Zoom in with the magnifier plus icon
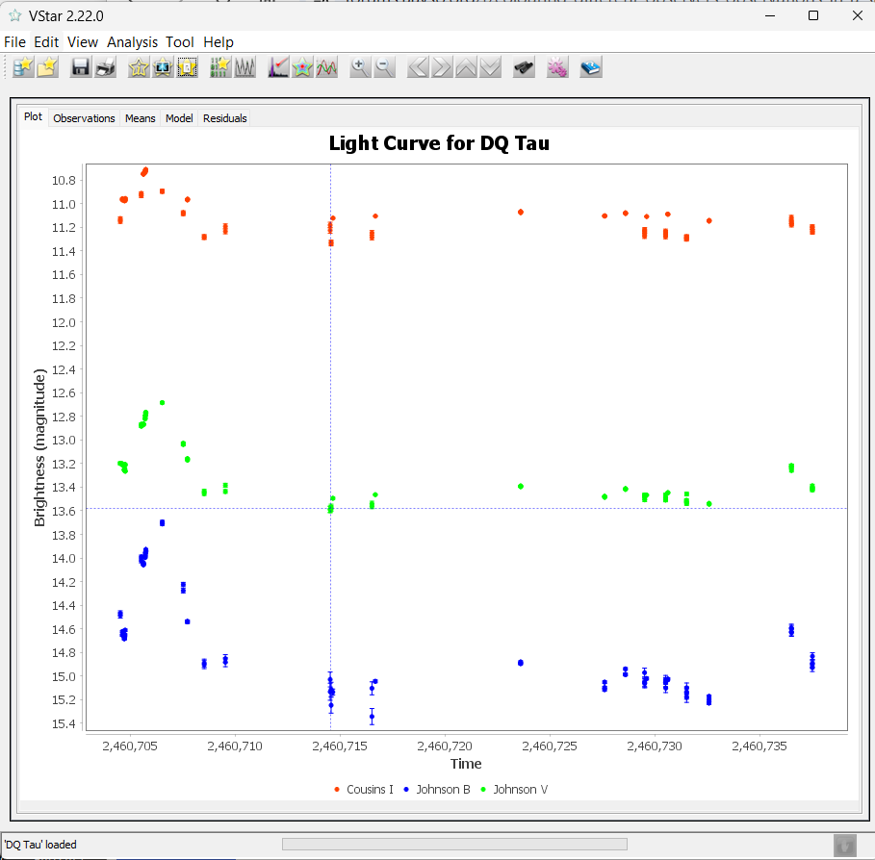The width and height of the screenshot is (875, 860). tap(360, 67)
